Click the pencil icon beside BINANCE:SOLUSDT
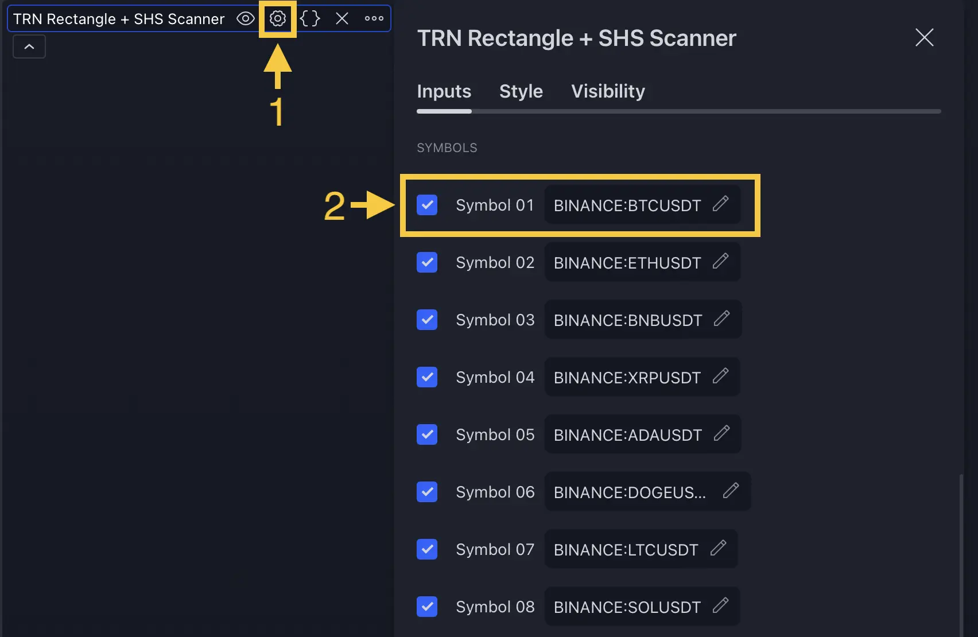Image resolution: width=978 pixels, height=637 pixels. point(721,607)
